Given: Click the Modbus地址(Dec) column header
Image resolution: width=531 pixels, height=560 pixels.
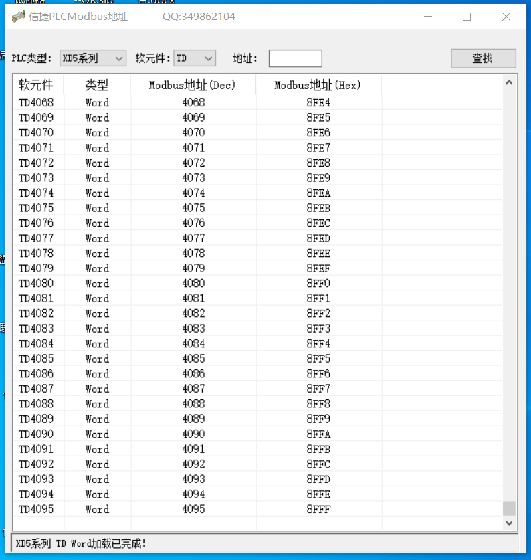Looking at the screenshot, I should (193, 85).
